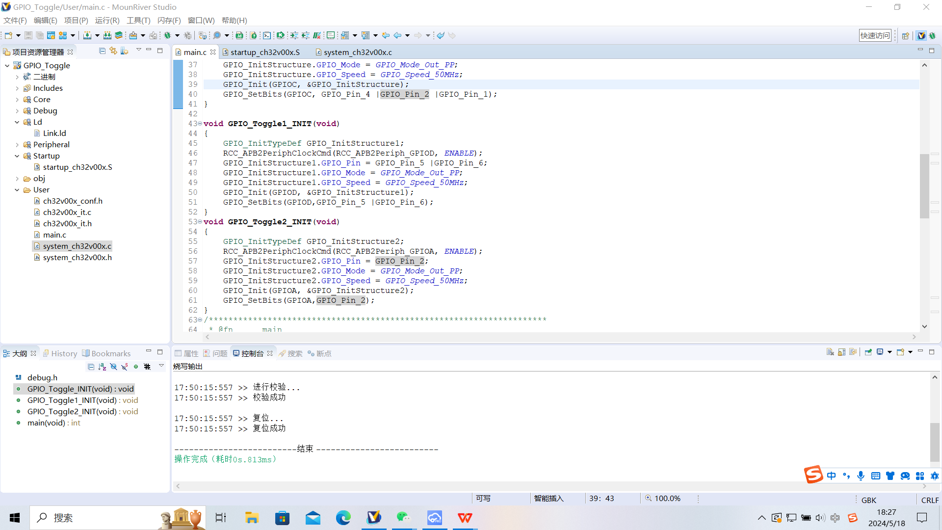Open Windows Start menu
This screenshot has height=530, width=942.
(x=15, y=518)
